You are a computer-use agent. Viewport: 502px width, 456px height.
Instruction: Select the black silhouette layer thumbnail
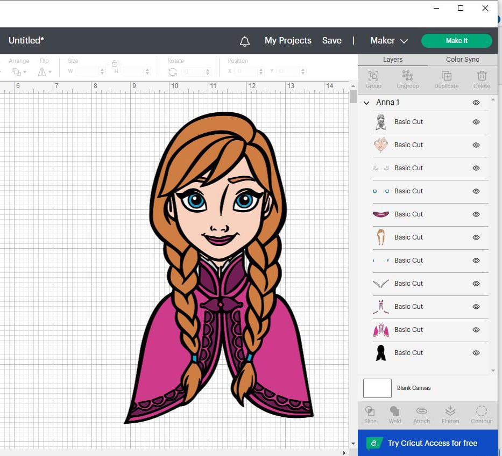point(380,353)
